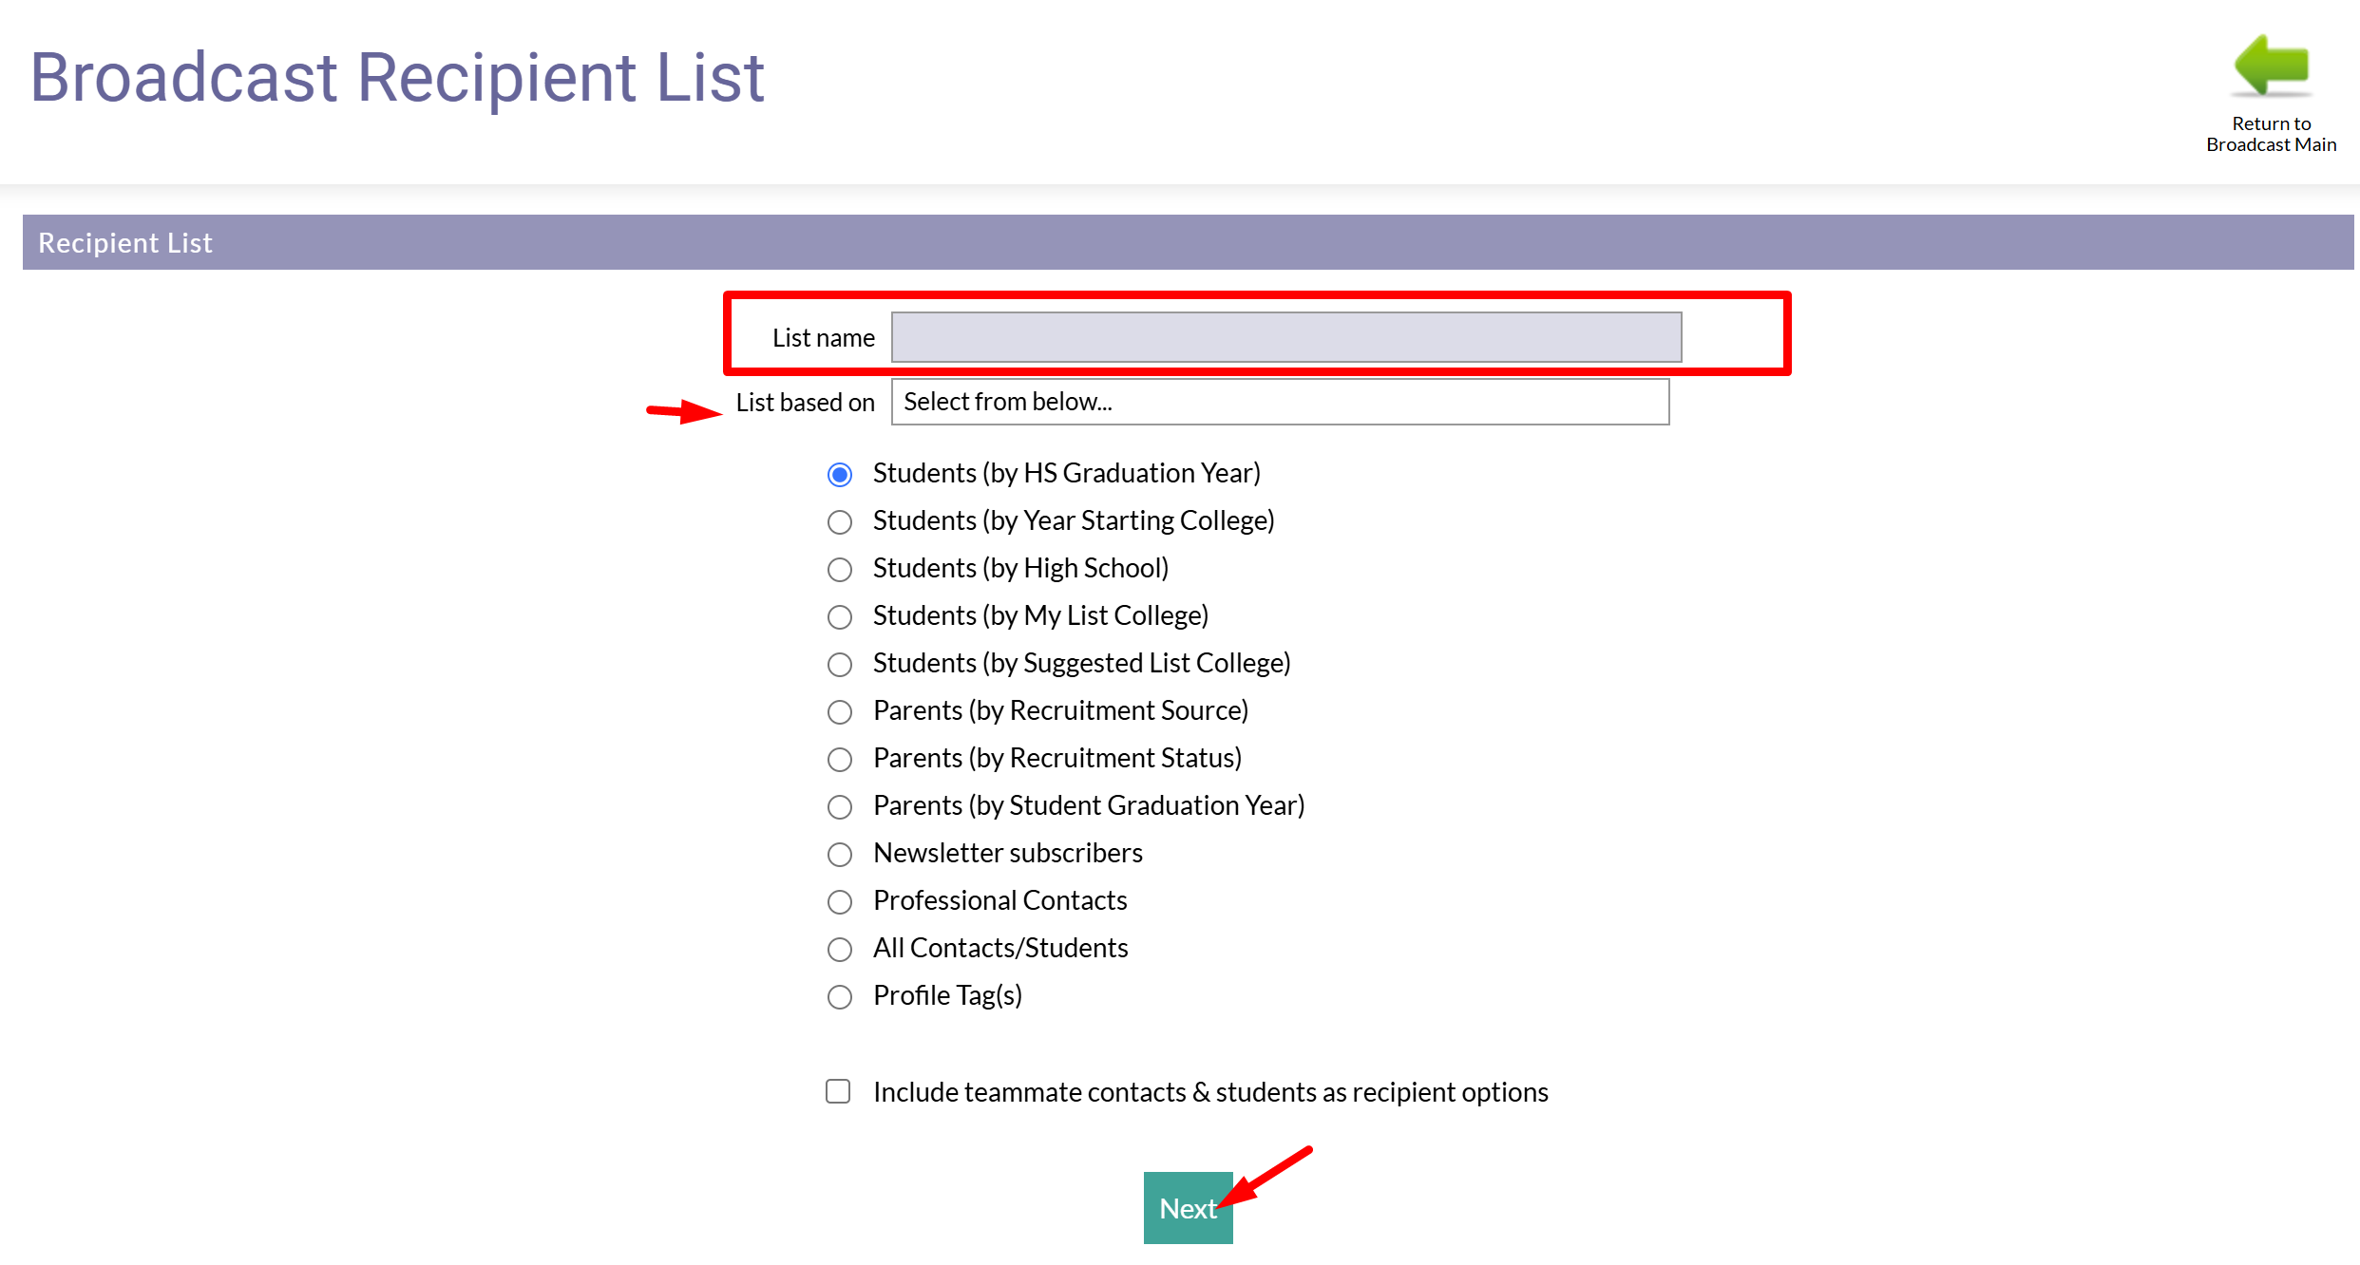The width and height of the screenshot is (2360, 1265).
Task: Select Parents by Student Graduation Year
Action: [840, 806]
